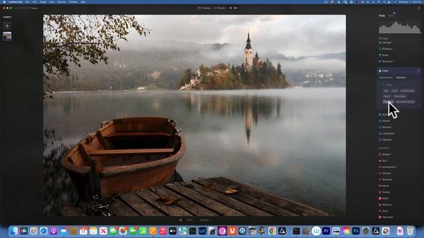
Task: Switch to the Masking tab in Color
Action: click(x=401, y=78)
